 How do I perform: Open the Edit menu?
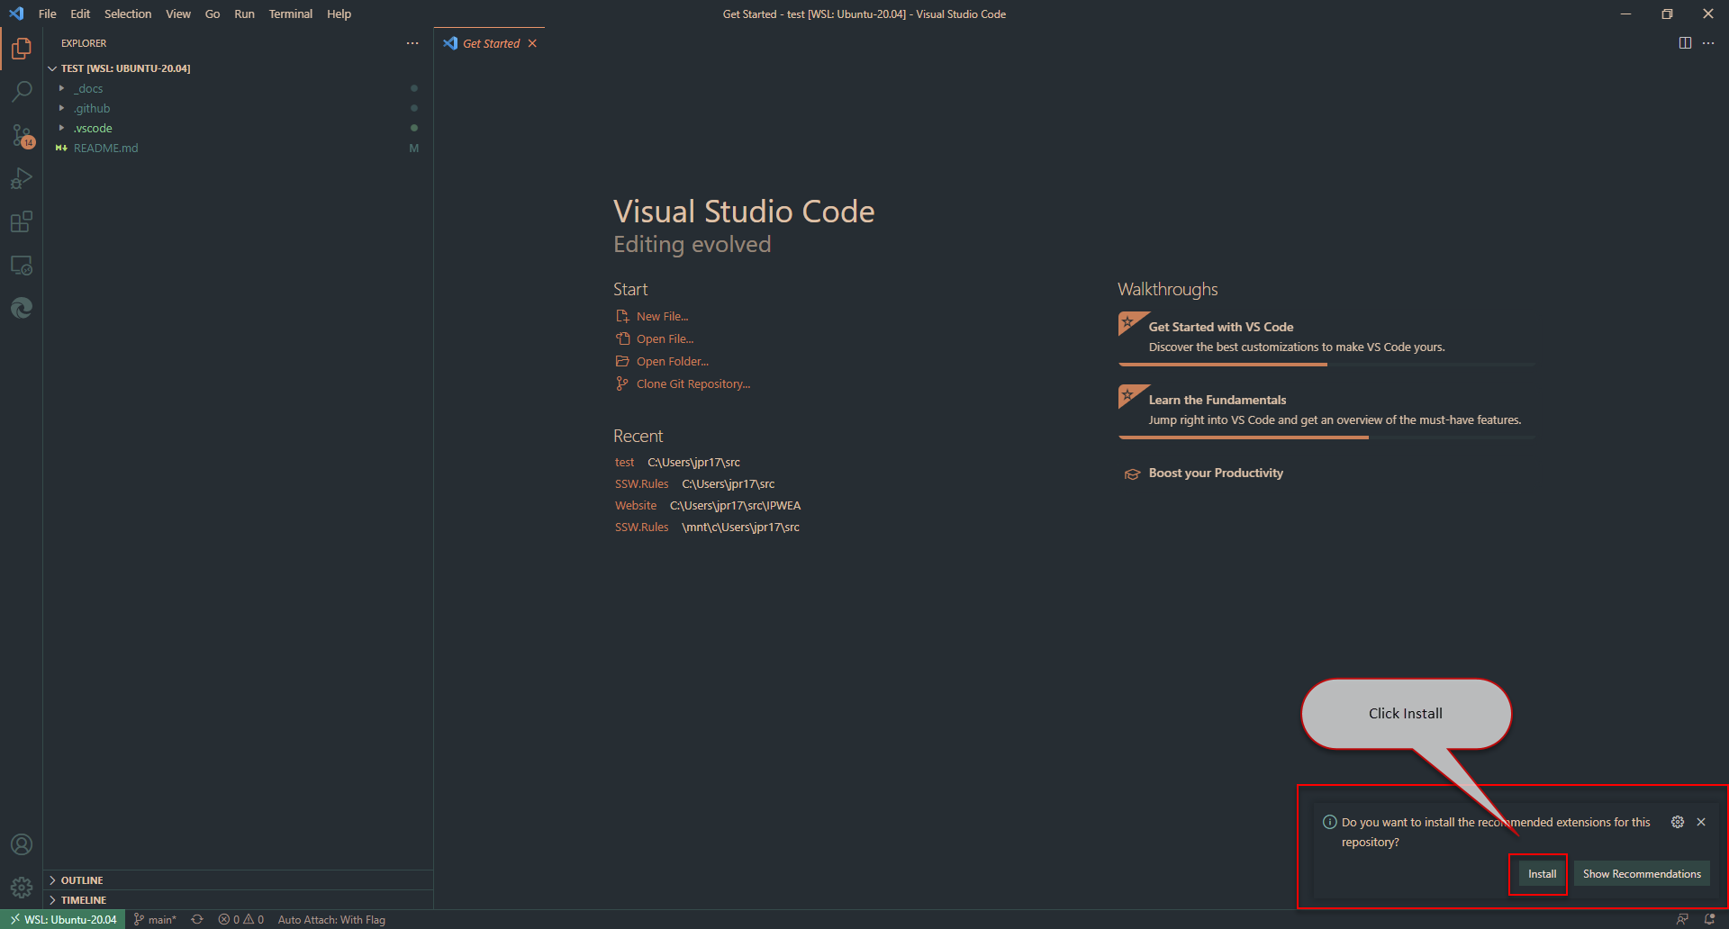click(x=80, y=14)
